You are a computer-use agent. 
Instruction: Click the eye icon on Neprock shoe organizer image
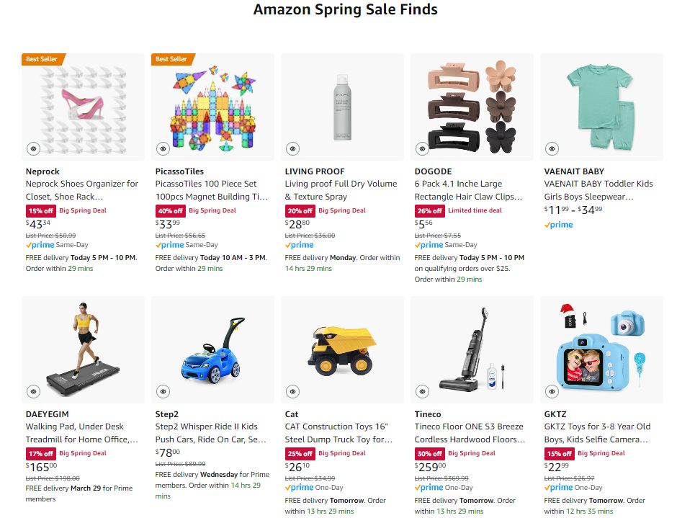click(34, 148)
